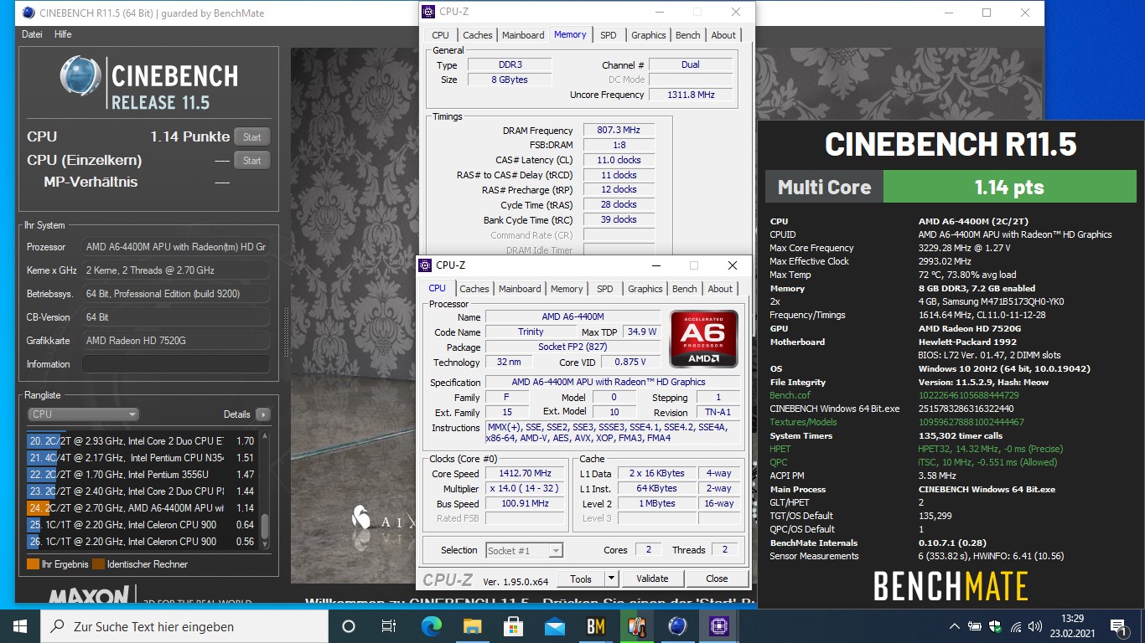Open the Rangliste CPU dropdown

(83, 414)
